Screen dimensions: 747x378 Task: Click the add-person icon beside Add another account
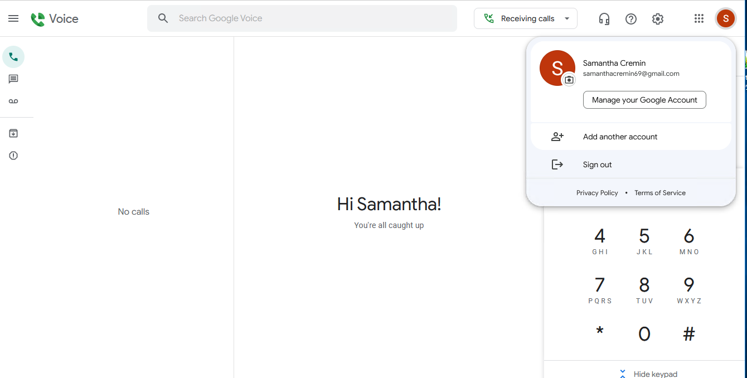tap(557, 137)
